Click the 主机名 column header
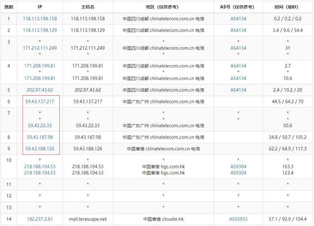 point(88,7)
